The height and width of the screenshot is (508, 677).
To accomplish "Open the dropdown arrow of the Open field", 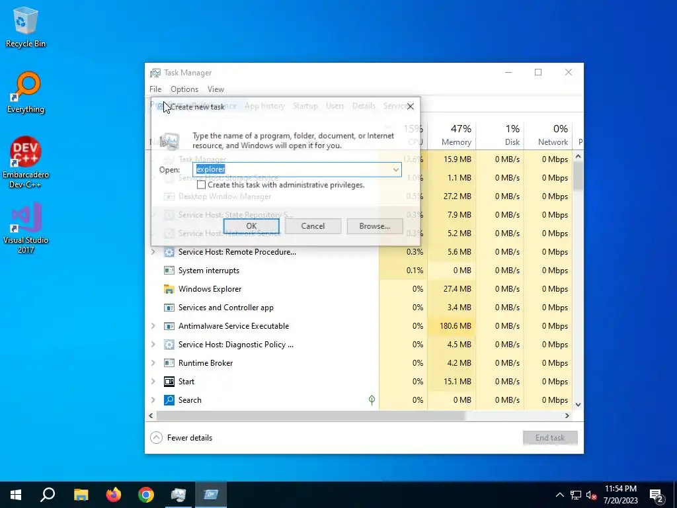I will pyautogui.click(x=395, y=170).
